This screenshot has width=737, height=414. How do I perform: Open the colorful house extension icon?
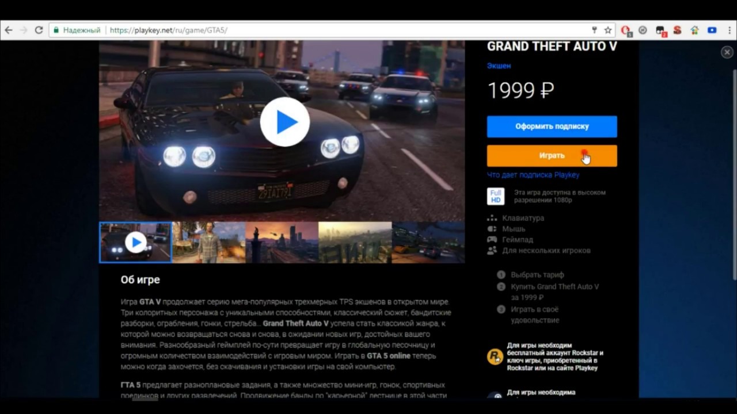(695, 30)
